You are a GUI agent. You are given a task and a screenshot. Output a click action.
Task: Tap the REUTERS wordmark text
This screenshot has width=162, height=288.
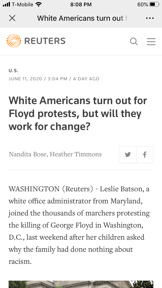point(45,41)
